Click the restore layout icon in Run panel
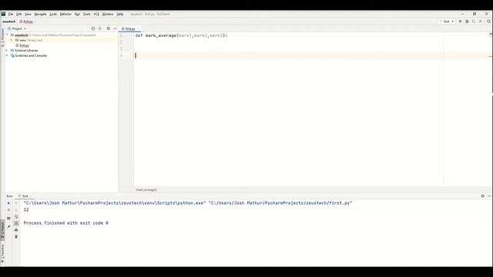 (8, 218)
